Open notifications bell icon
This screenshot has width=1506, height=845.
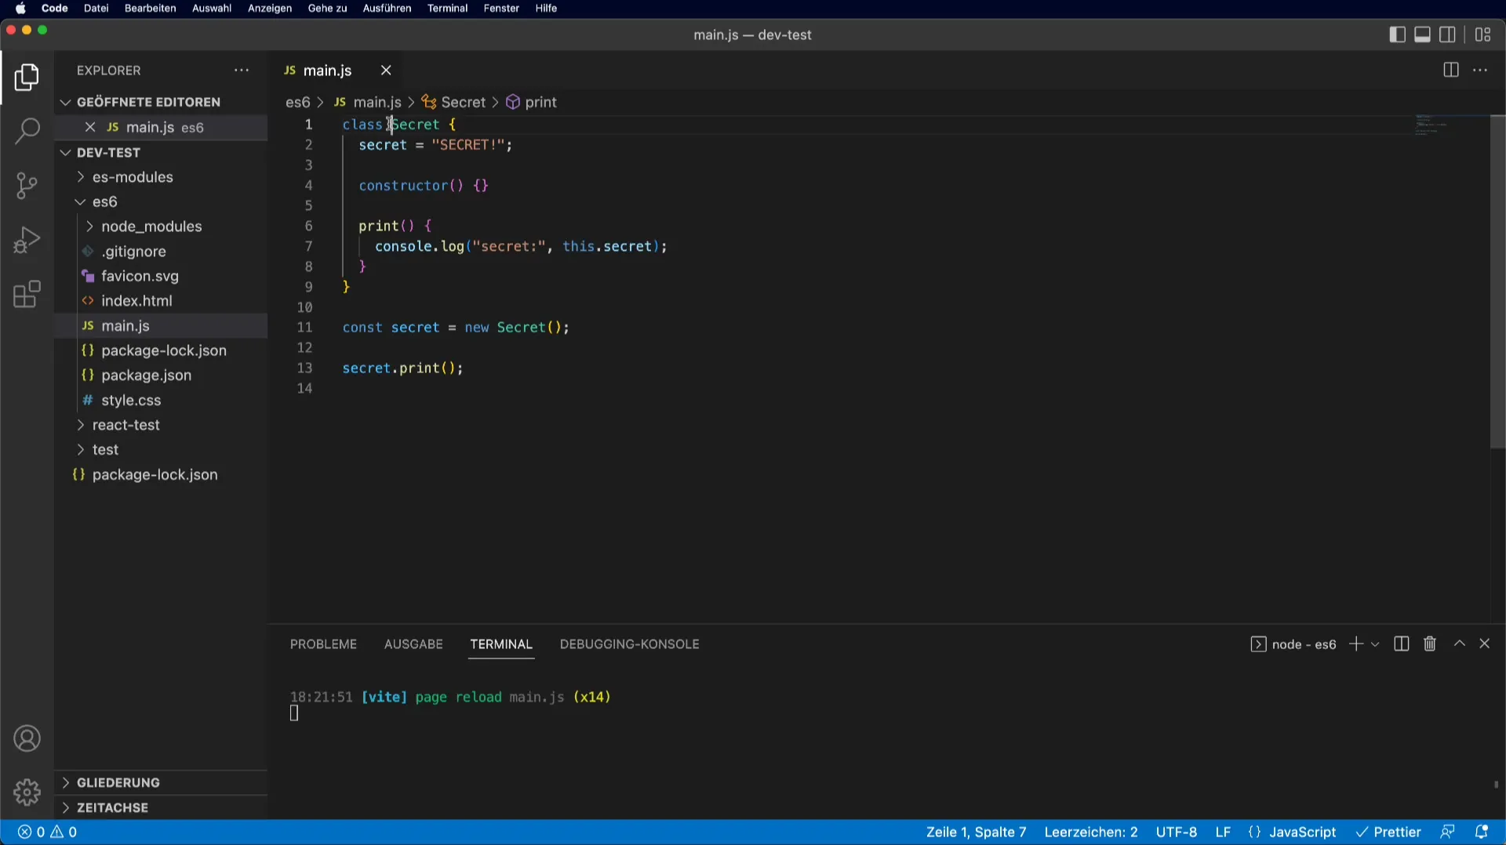coord(1482,832)
